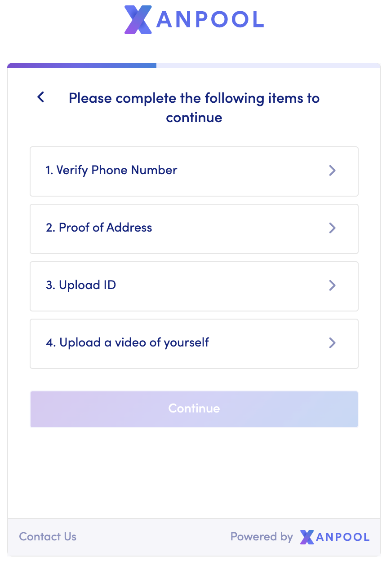Image resolution: width=391 pixels, height=570 pixels.
Task: Select the '2. Proof of Address' item
Action: click(x=99, y=228)
